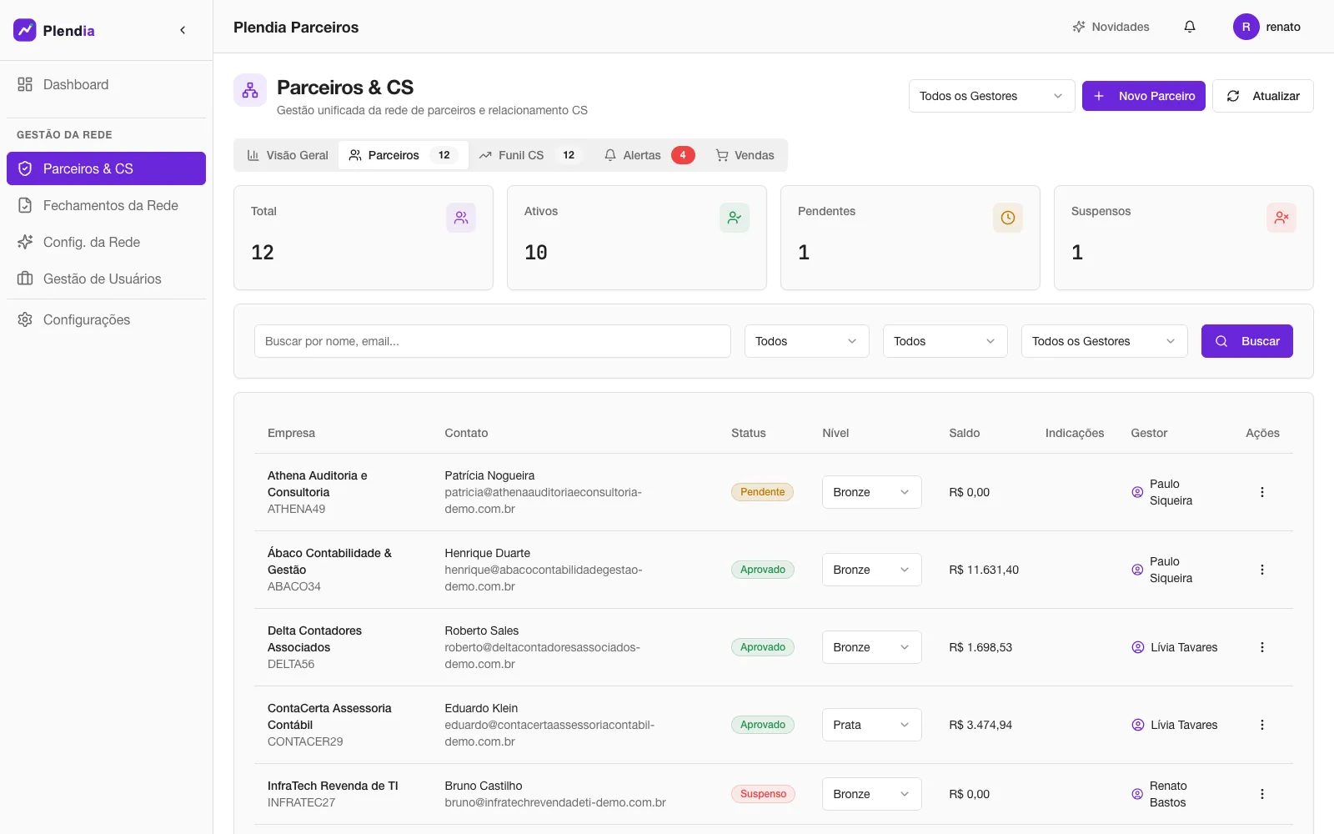Open actions menu for Ábaco Contabilidade row

(1261, 570)
